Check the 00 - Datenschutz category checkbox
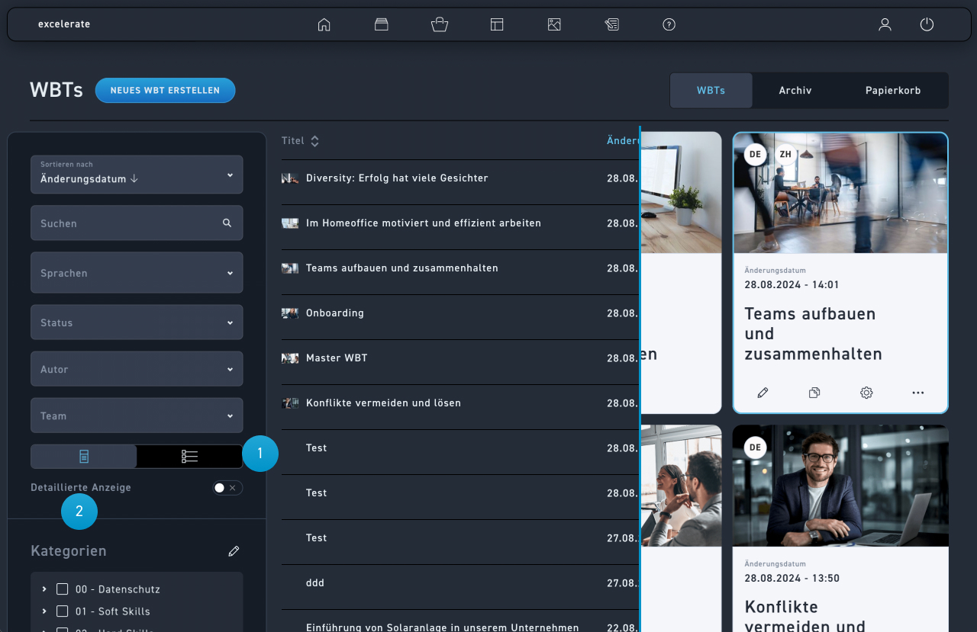977x632 pixels. pos(63,589)
